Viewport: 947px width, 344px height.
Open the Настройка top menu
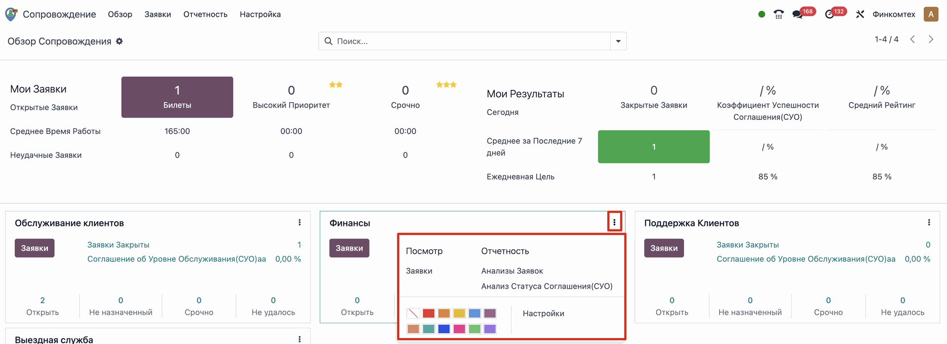260,14
